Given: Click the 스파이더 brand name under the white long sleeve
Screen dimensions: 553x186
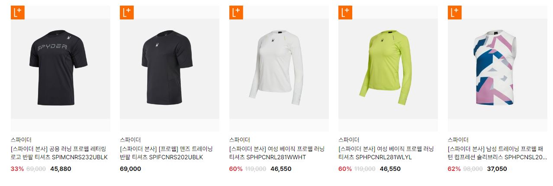Looking at the screenshot, I should pos(239,140).
